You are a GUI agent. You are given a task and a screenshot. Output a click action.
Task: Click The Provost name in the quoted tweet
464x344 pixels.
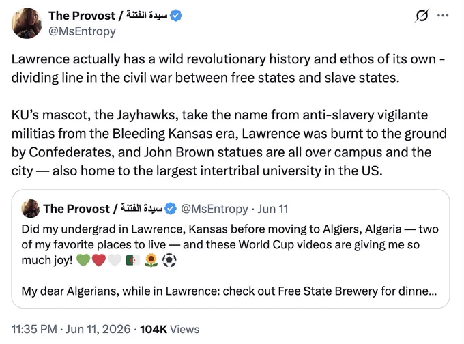(102, 209)
